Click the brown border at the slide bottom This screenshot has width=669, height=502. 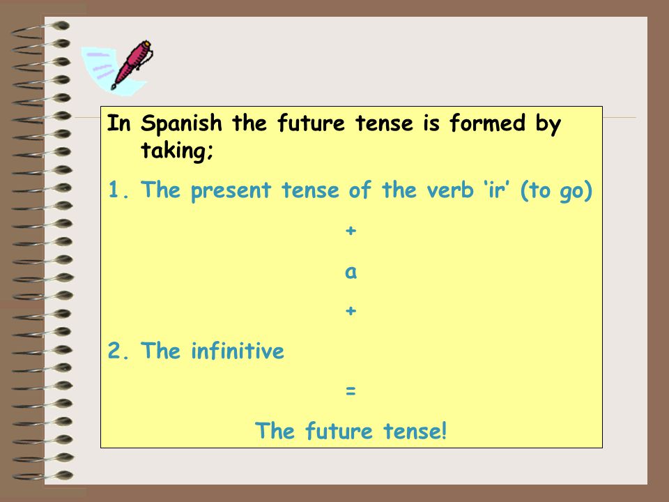tap(334, 494)
